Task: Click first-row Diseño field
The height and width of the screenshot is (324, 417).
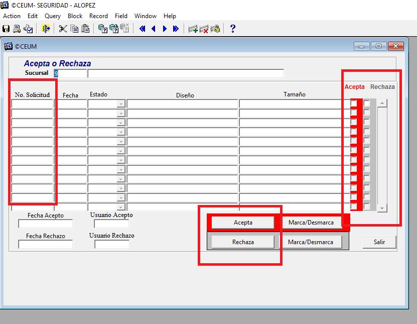Action: tap(182, 103)
